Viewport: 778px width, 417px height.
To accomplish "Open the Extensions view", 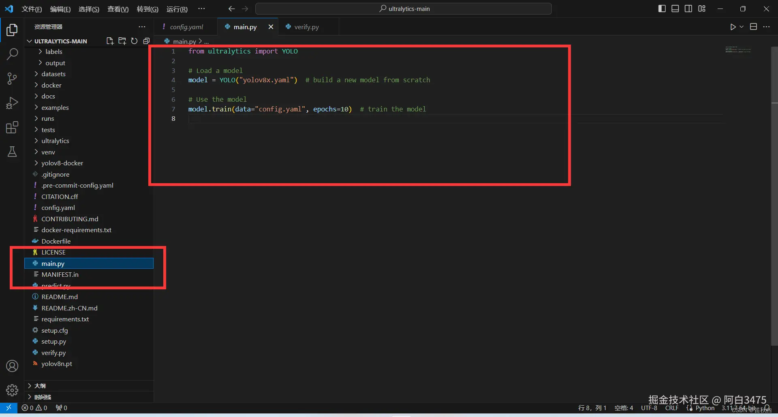I will click(12, 127).
